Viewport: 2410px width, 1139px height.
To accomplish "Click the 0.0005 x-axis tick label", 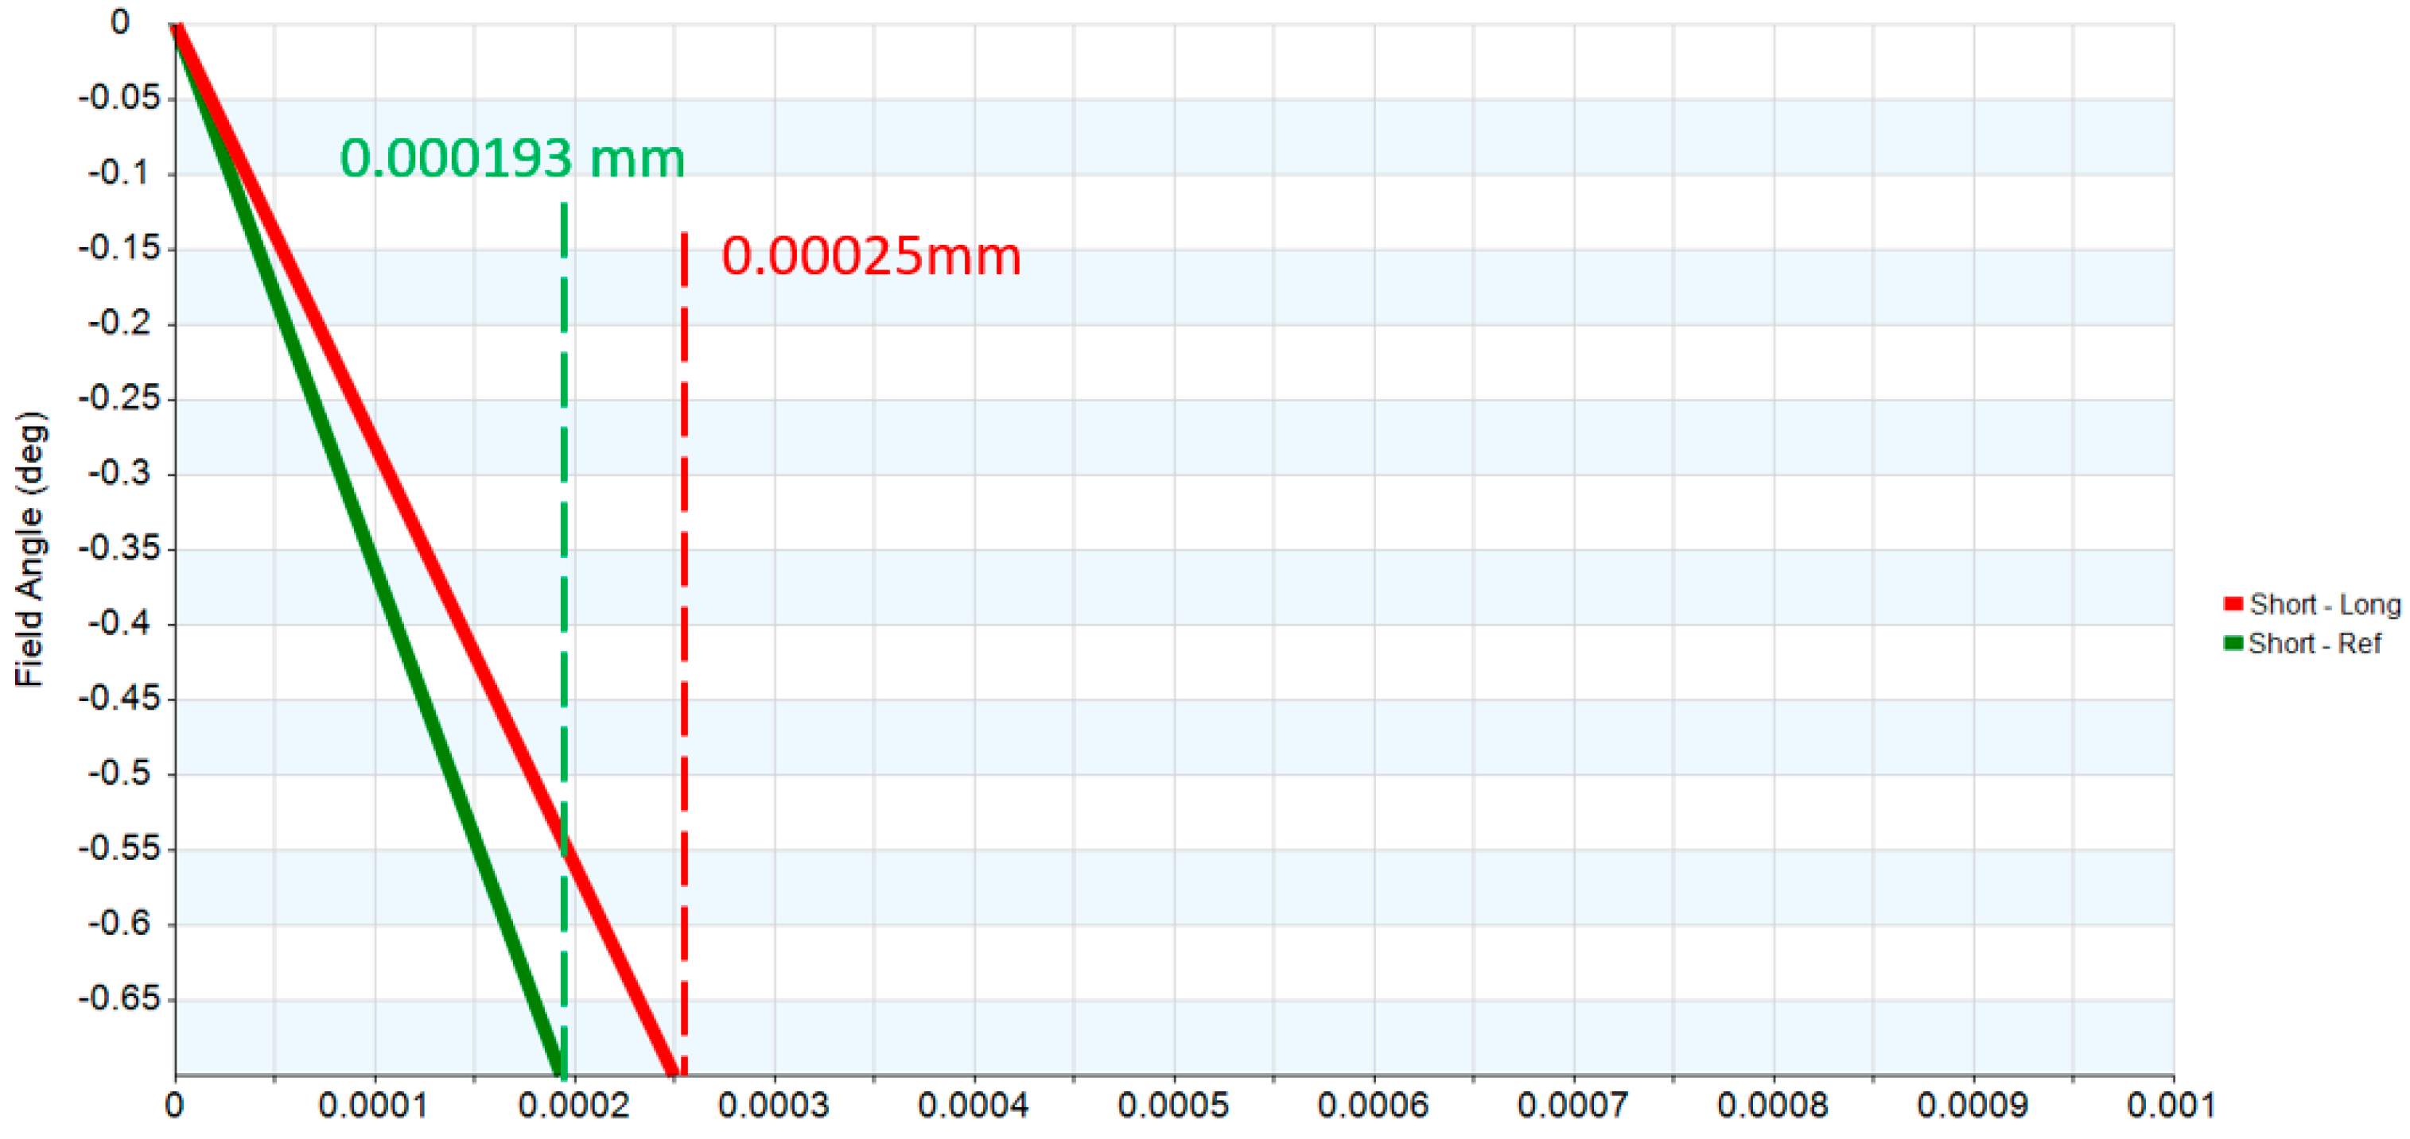I will [x=1172, y=1106].
